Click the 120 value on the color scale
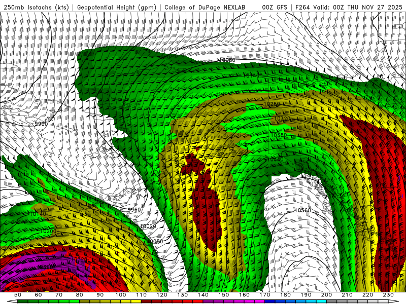Screen dimensions: 406x304 point(162,295)
